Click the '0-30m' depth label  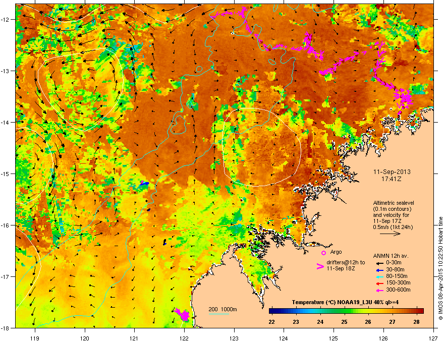394,263
